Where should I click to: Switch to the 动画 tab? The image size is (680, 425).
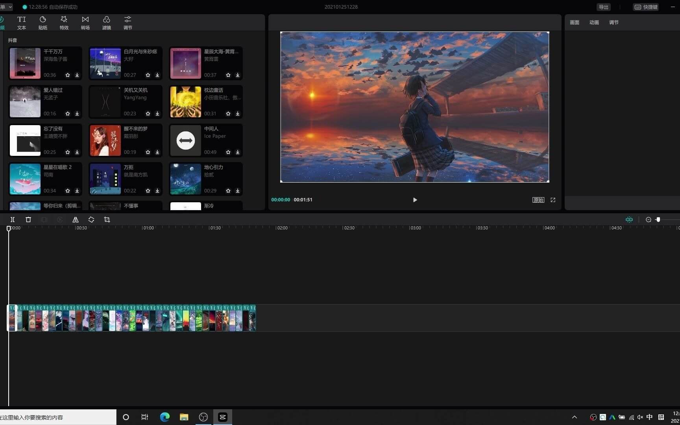click(x=594, y=22)
